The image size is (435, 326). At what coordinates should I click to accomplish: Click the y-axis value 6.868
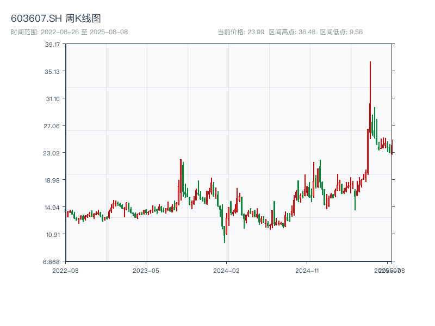51,262
